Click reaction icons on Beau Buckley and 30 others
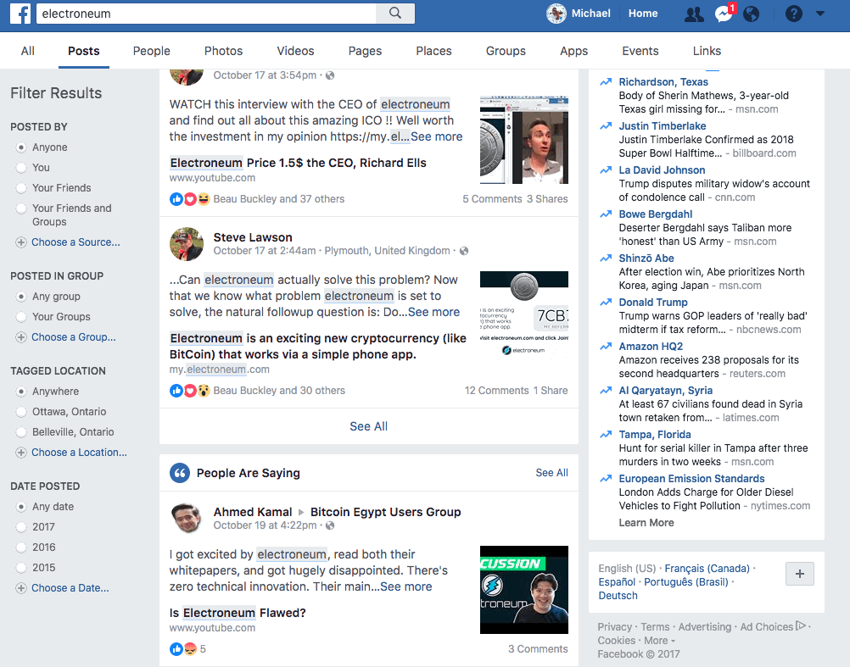The image size is (850, 667). pyautogui.click(x=190, y=391)
